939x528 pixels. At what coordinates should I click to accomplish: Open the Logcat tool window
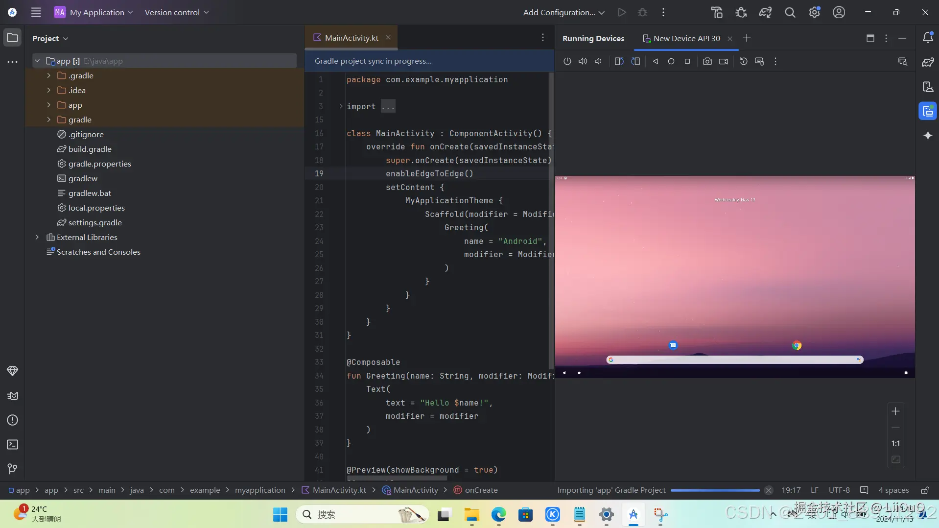click(13, 396)
